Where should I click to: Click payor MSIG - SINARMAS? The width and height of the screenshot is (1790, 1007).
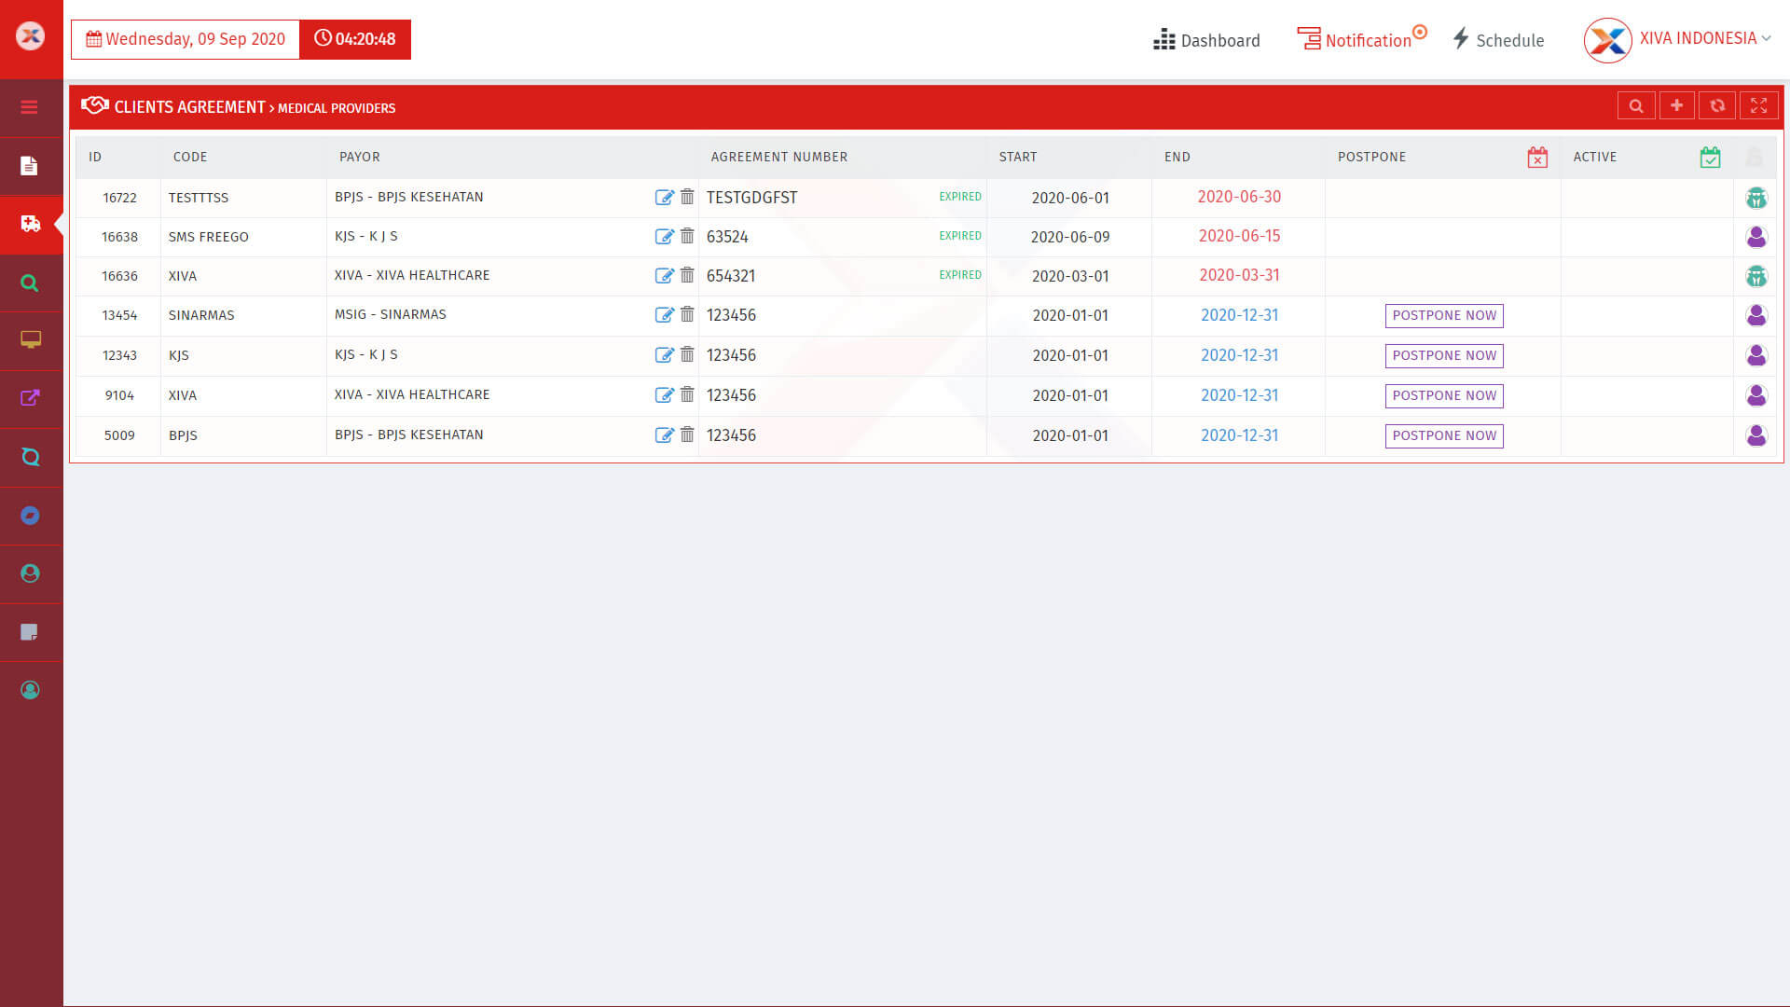tap(391, 314)
